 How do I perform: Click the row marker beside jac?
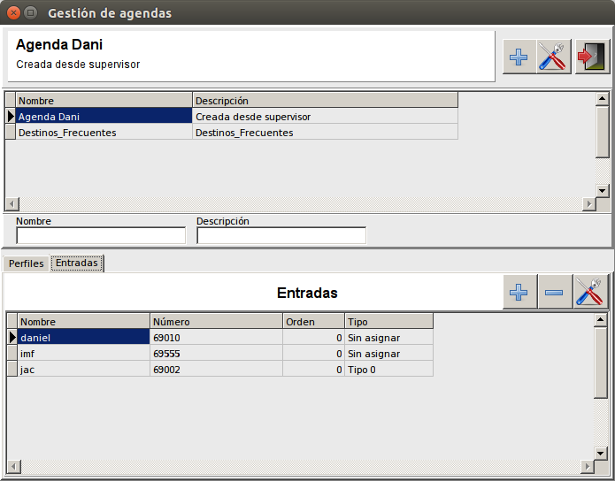12,370
